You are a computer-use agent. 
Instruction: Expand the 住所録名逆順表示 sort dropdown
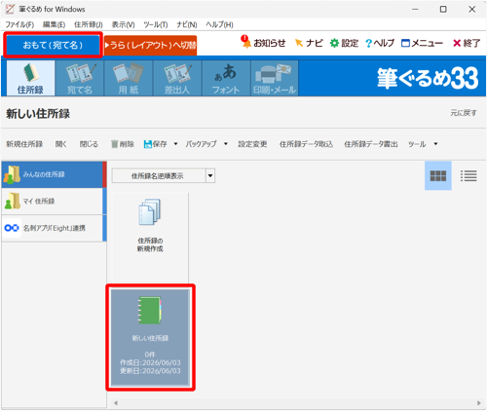[x=210, y=175]
